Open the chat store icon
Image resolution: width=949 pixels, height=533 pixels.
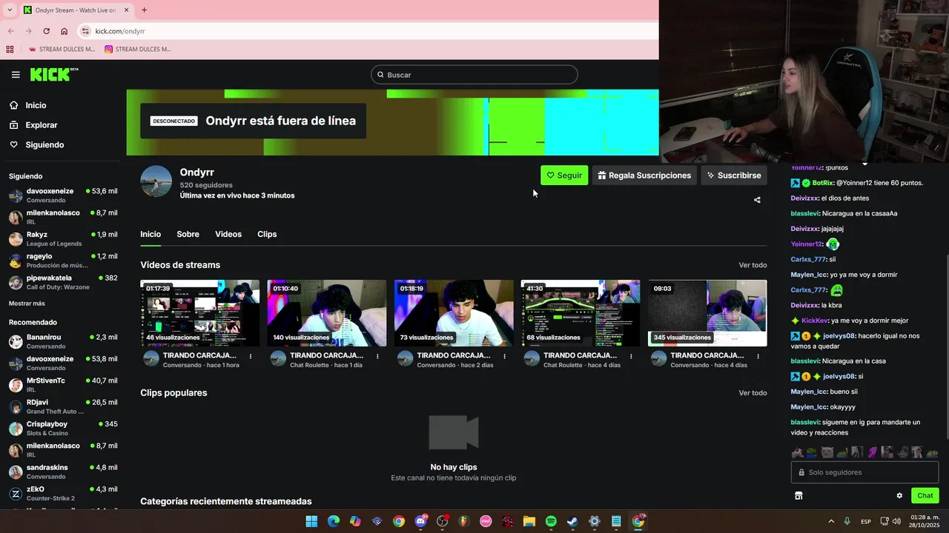click(798, 496)
